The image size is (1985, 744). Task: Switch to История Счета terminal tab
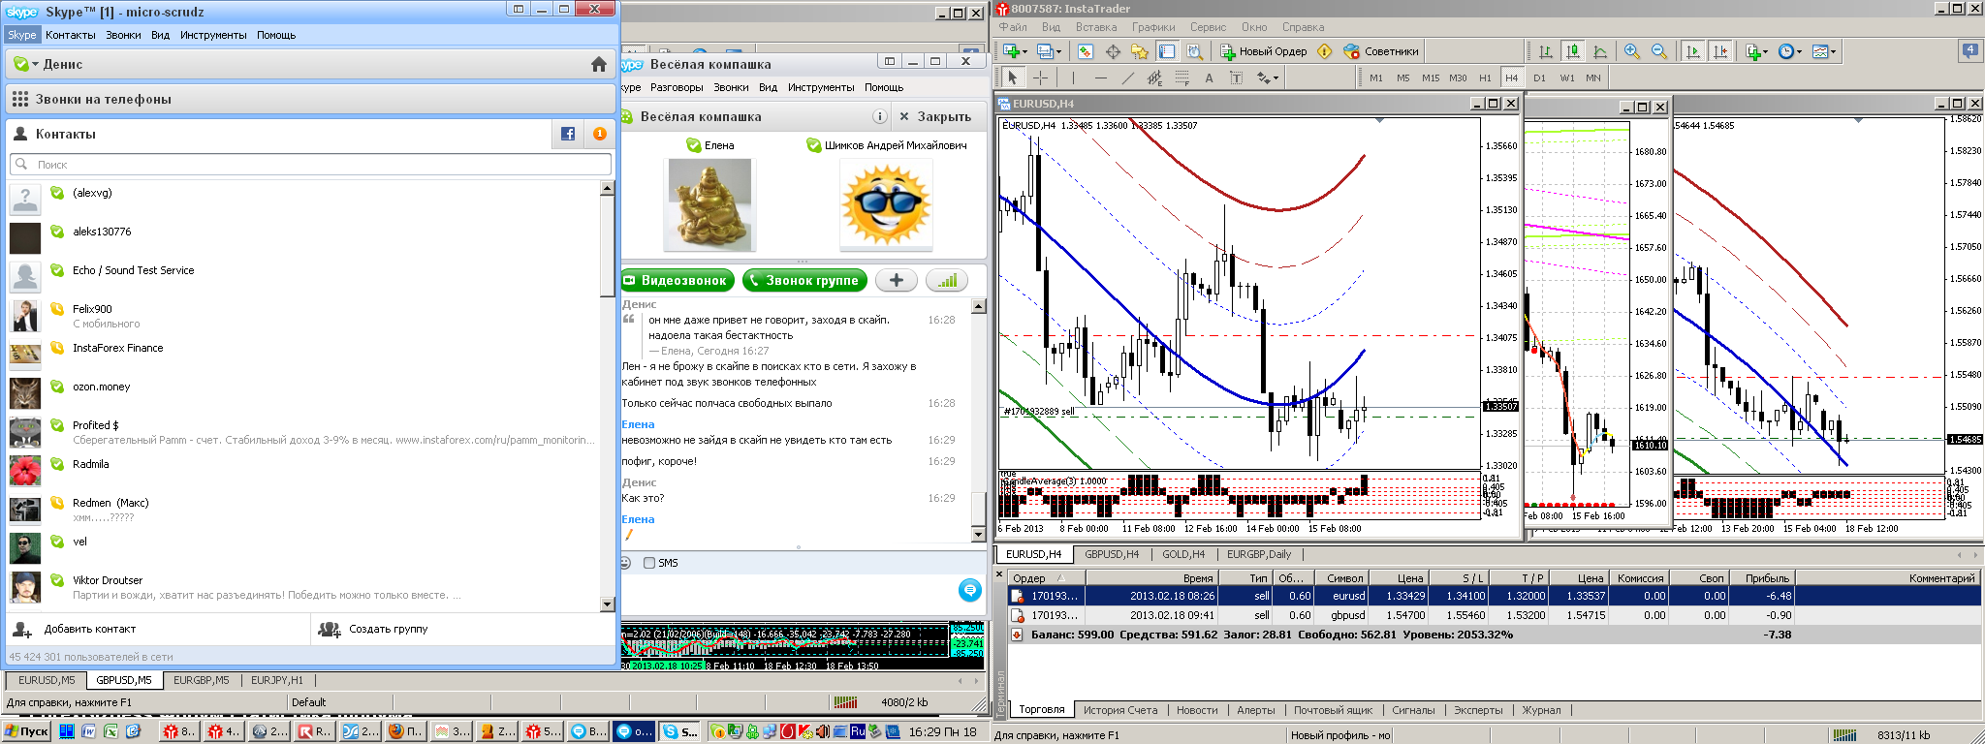(1120, 710)
